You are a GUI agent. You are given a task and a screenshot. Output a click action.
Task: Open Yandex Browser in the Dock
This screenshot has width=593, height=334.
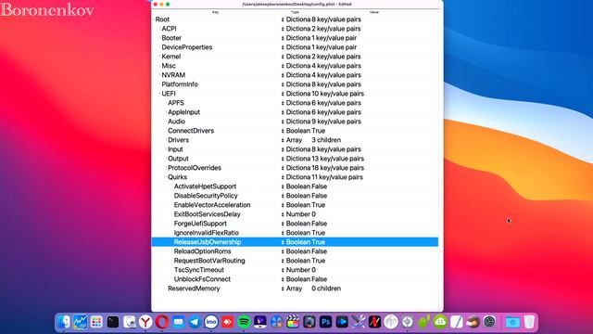[145, 322]
